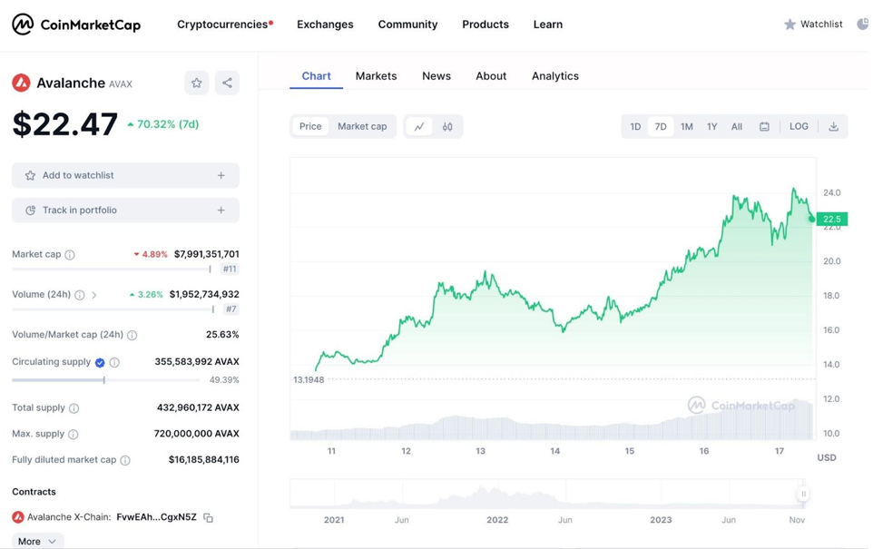Switch to the Chart tab
Image resolution: width=883 pixels, height=549 pixels.
[316, 76]
